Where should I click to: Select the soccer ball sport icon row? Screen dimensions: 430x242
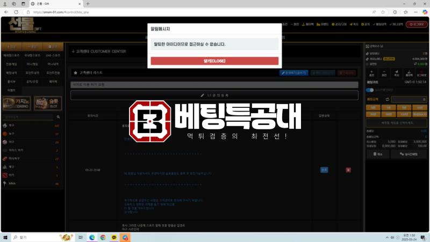[32, 126]
